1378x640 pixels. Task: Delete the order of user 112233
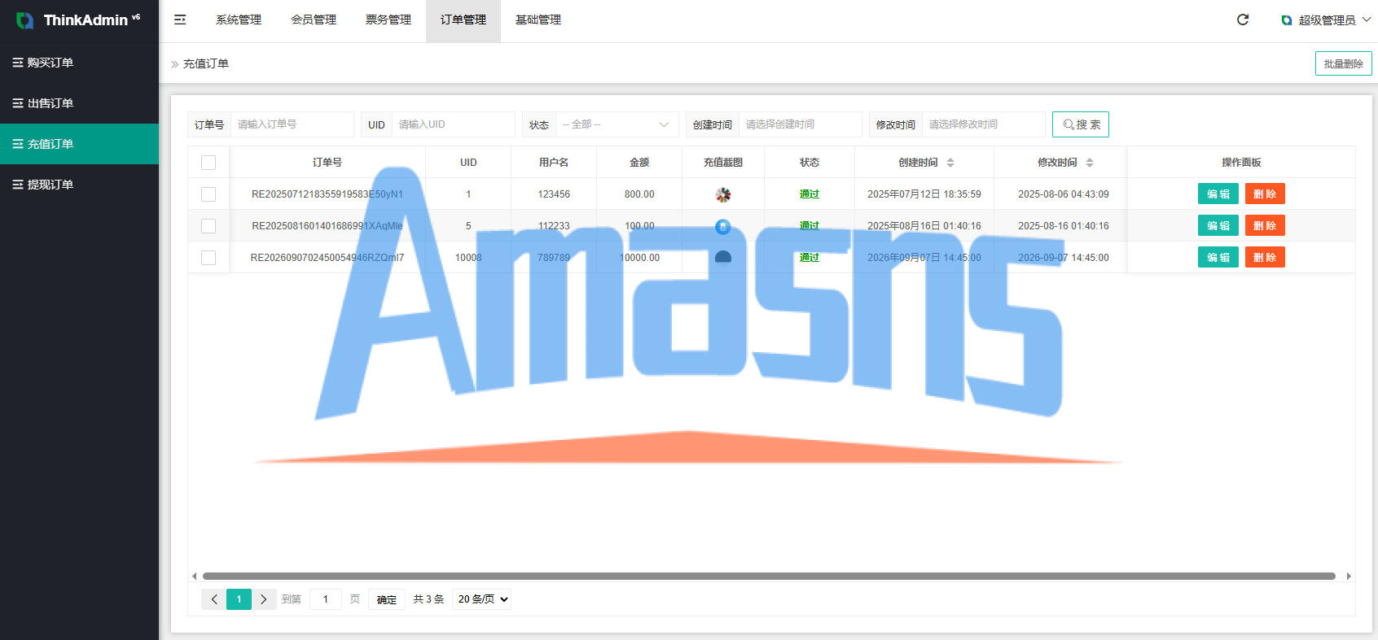pyautogui.click(x=1265, y=226)
